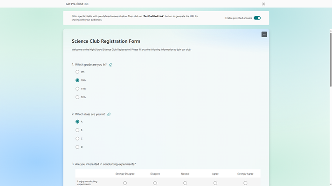Choose class A radio button
The height and width of the screenshot is (186, 332).
point(77,122)
